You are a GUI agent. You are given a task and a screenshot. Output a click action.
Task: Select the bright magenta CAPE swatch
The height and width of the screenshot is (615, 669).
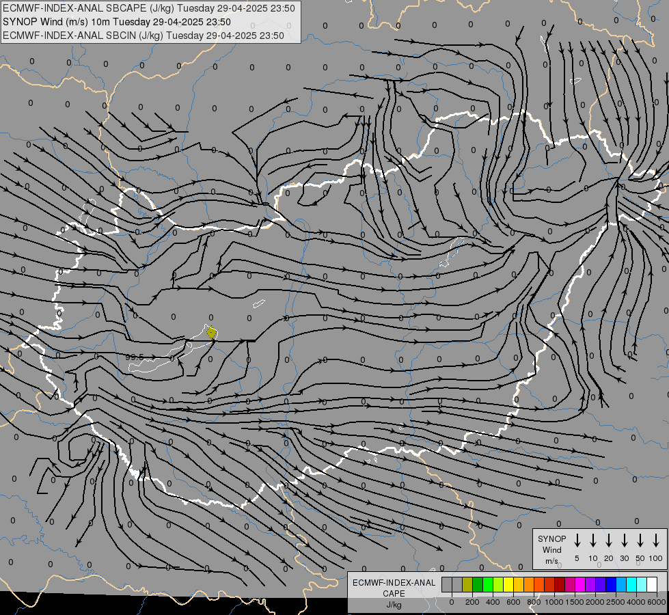pyautogui.click(x=580, y=584)
